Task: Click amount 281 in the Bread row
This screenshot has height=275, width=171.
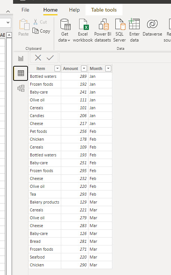Action: click(83, 241)
